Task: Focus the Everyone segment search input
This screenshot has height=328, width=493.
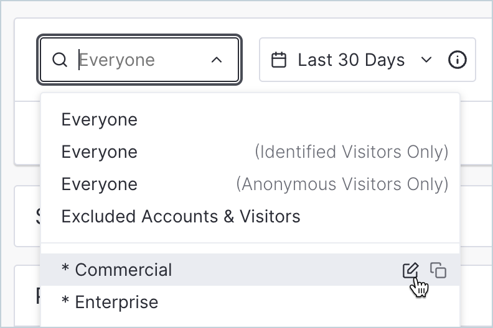Action: click(139, 60)
